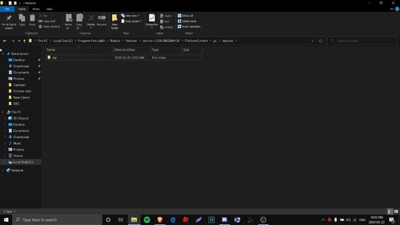Click This PC in the address path
The image size is (400, 225).
pyautogui.click(x=42, y=41)
